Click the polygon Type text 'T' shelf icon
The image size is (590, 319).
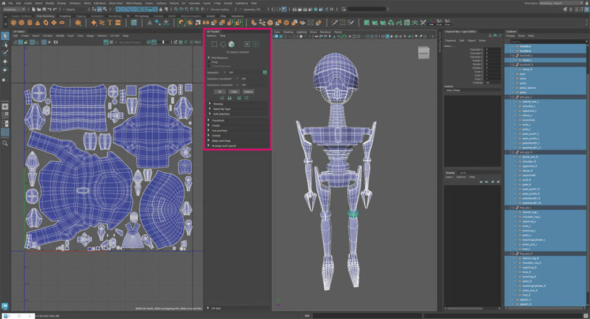[110, 23]
